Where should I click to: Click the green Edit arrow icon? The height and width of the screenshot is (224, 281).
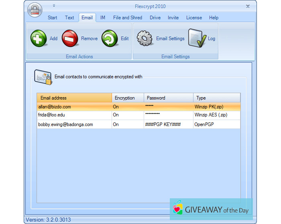pyautogui.click(x=110, y=39)
